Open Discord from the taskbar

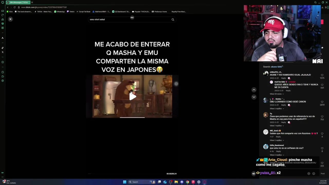(182, 182)
